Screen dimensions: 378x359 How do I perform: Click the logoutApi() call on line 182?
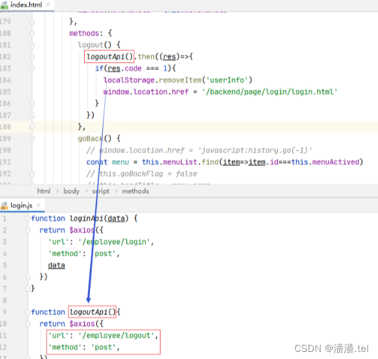point(109,57)
